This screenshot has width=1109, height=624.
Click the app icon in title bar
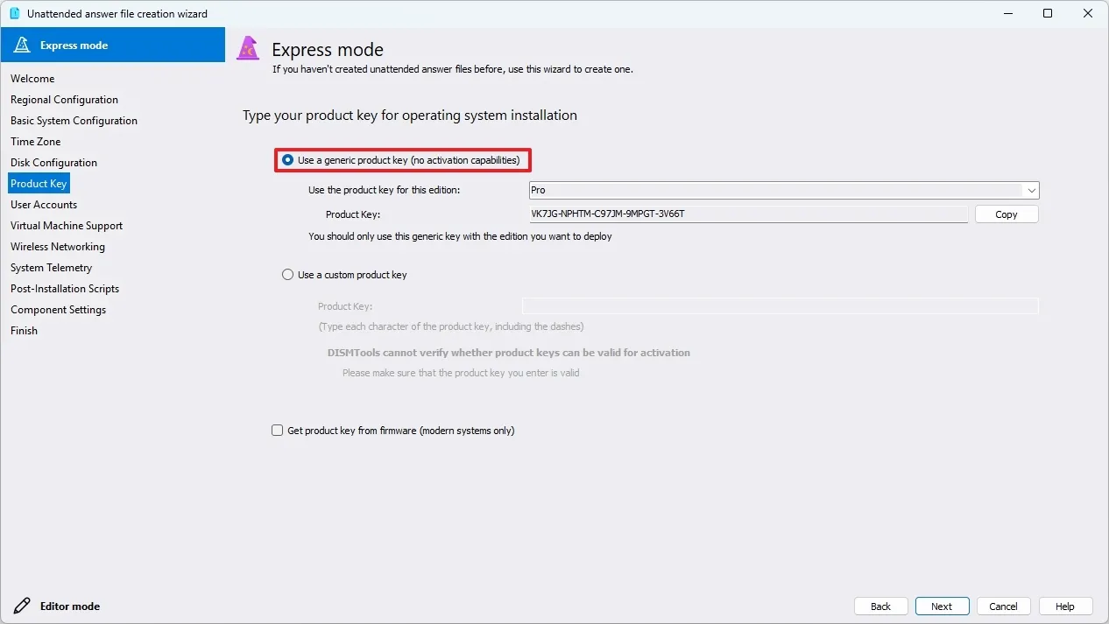pyautogui.click(x=14, y=13)
